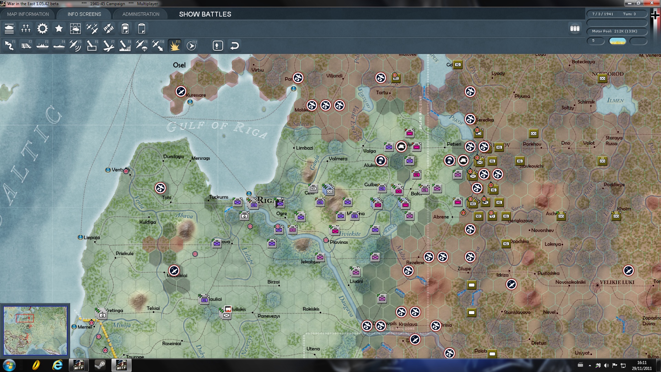Select F9 air transport parachute mode

click(x=141, y=45)
